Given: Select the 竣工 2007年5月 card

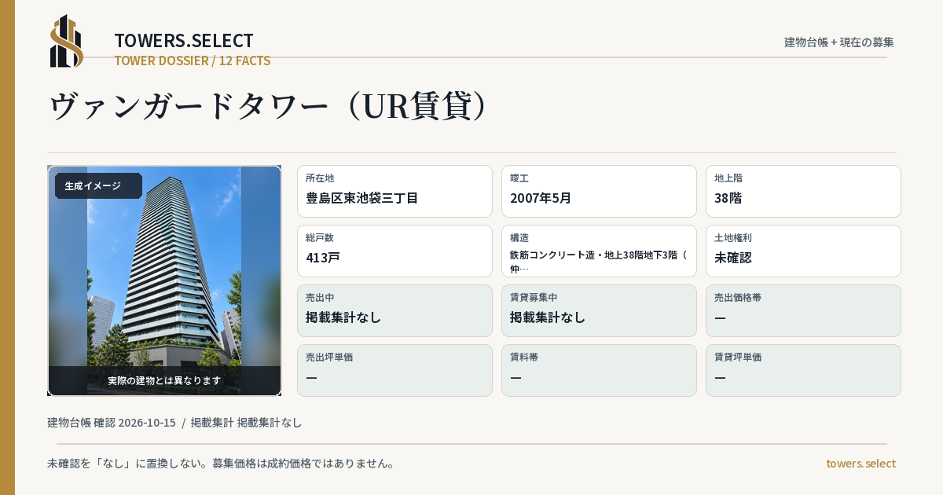Looking at the screenshot, I should tap(599, 191).
